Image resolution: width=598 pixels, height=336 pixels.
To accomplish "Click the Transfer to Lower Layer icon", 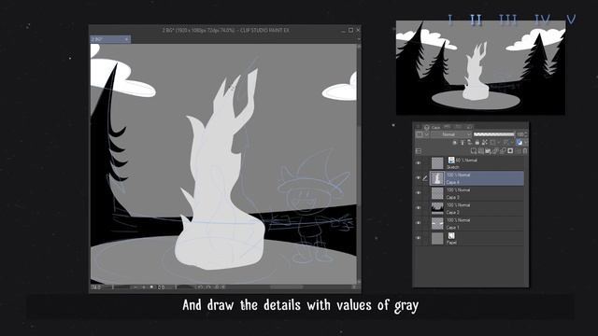I will click(x=495, y=151).
